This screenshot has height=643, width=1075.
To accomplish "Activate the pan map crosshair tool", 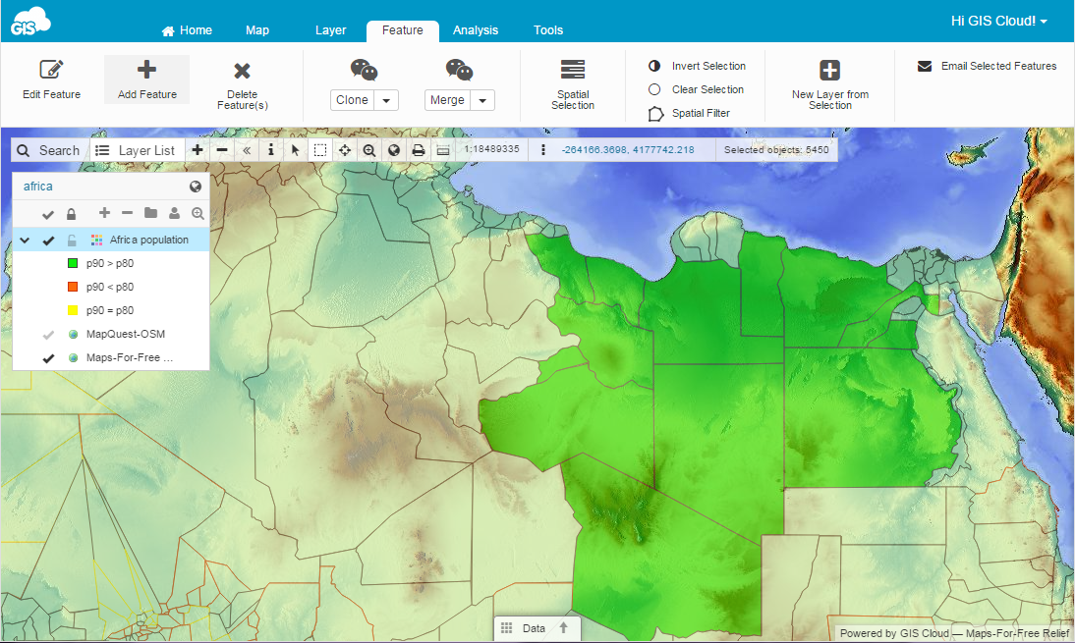I will tap(344, 150).
